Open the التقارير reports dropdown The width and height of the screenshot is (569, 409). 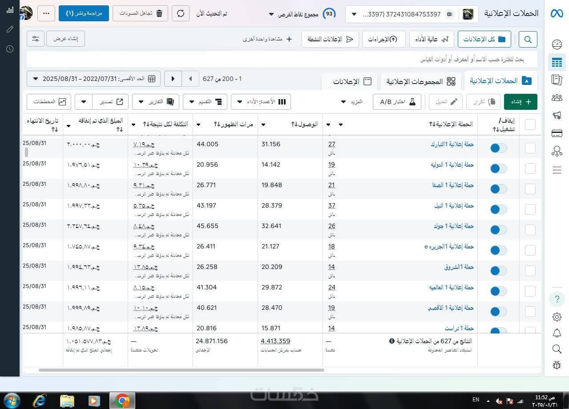(156, 102)
